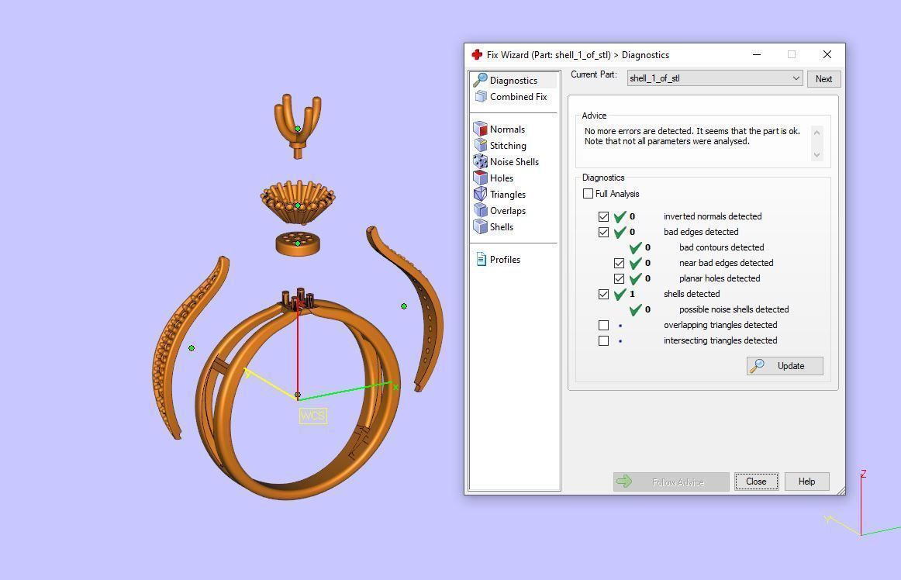Select the fluted crown basket part
This screenshot has height=580, width=901.
tap(297, 202)
